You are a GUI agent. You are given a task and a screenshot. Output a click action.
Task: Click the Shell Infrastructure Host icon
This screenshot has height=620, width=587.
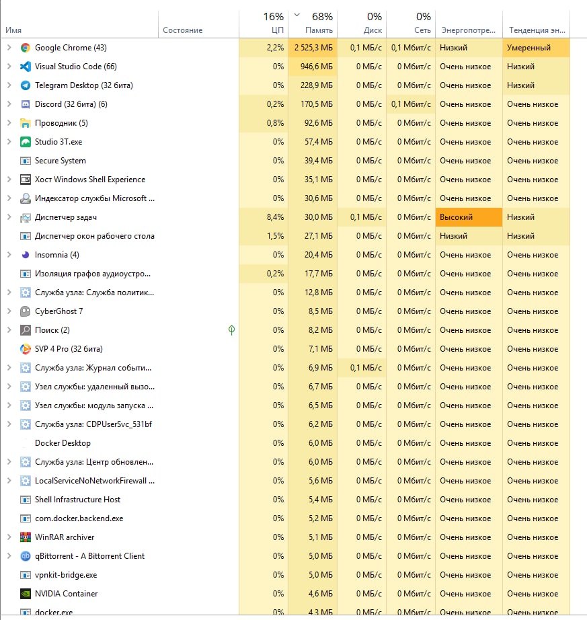coord(26,500)
